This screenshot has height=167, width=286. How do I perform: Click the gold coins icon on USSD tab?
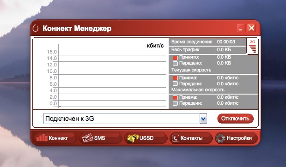pyautogui.click(x=133, y=138)
